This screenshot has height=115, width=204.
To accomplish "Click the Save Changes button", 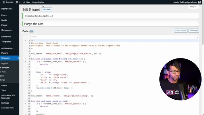I will (181, 31).
